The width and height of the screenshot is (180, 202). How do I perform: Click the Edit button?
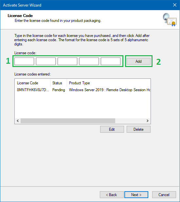(x=112, y=129)
